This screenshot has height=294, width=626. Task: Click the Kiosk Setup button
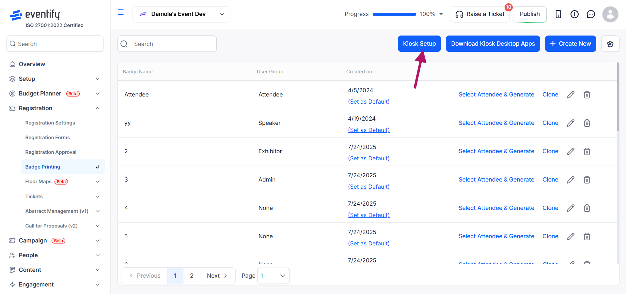point(419,44)
